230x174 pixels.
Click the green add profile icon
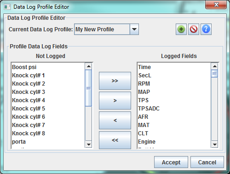181,29
